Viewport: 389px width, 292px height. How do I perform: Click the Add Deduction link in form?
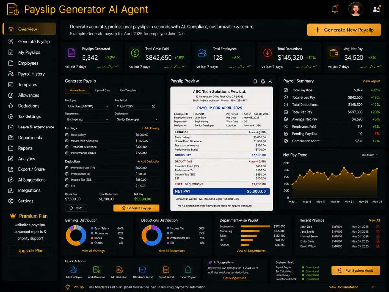(148, 161)
